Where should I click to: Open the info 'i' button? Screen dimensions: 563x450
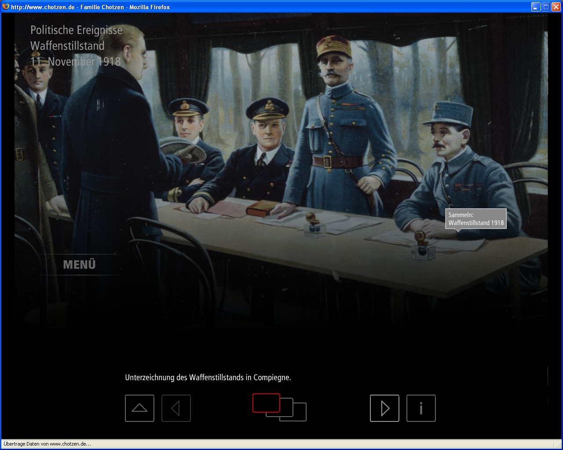tap(421, 408)
